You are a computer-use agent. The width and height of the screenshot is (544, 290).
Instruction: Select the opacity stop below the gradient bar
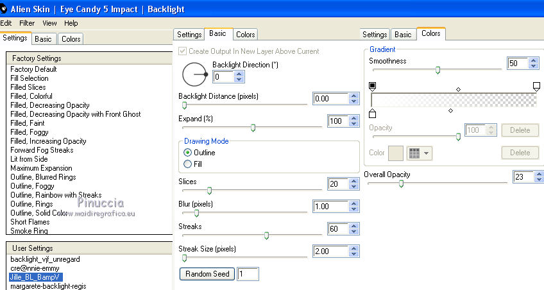[372, 113]
